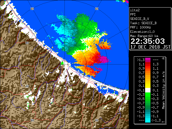Click the magenta swatch atop the velocity scale
The image size is (172, 129).
point(148,59)
